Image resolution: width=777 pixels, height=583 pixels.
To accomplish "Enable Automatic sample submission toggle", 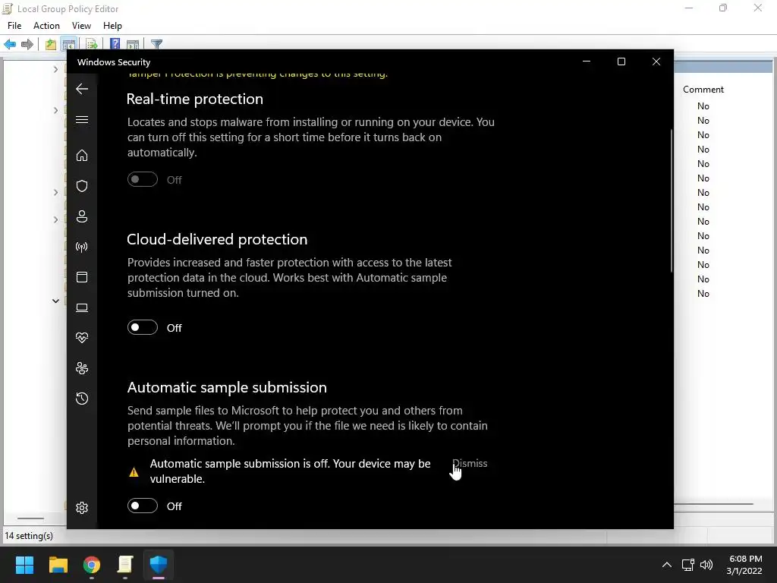I will 143,506.
